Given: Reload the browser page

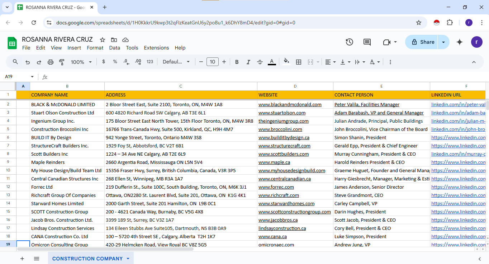Looking at the screenshot, I should tap(34, 23).
